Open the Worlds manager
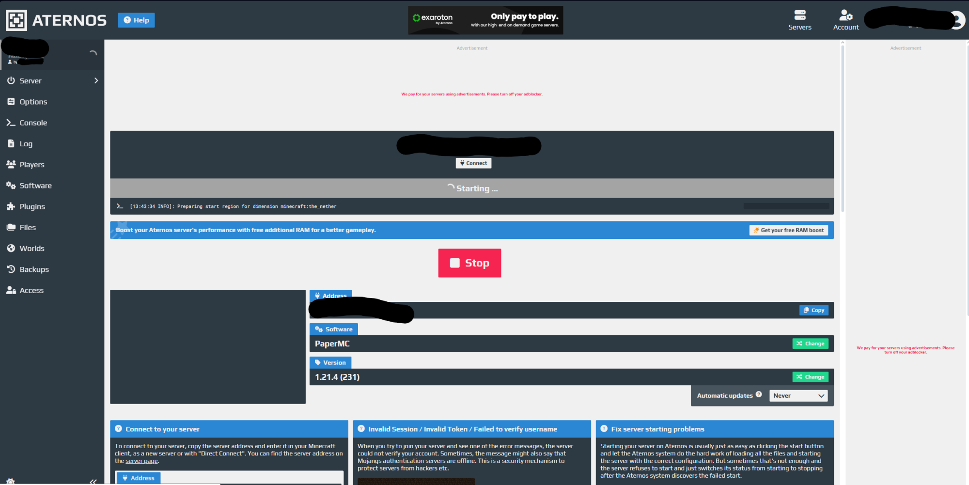Screen dimensions: 969x485 [x=32, y=248]
